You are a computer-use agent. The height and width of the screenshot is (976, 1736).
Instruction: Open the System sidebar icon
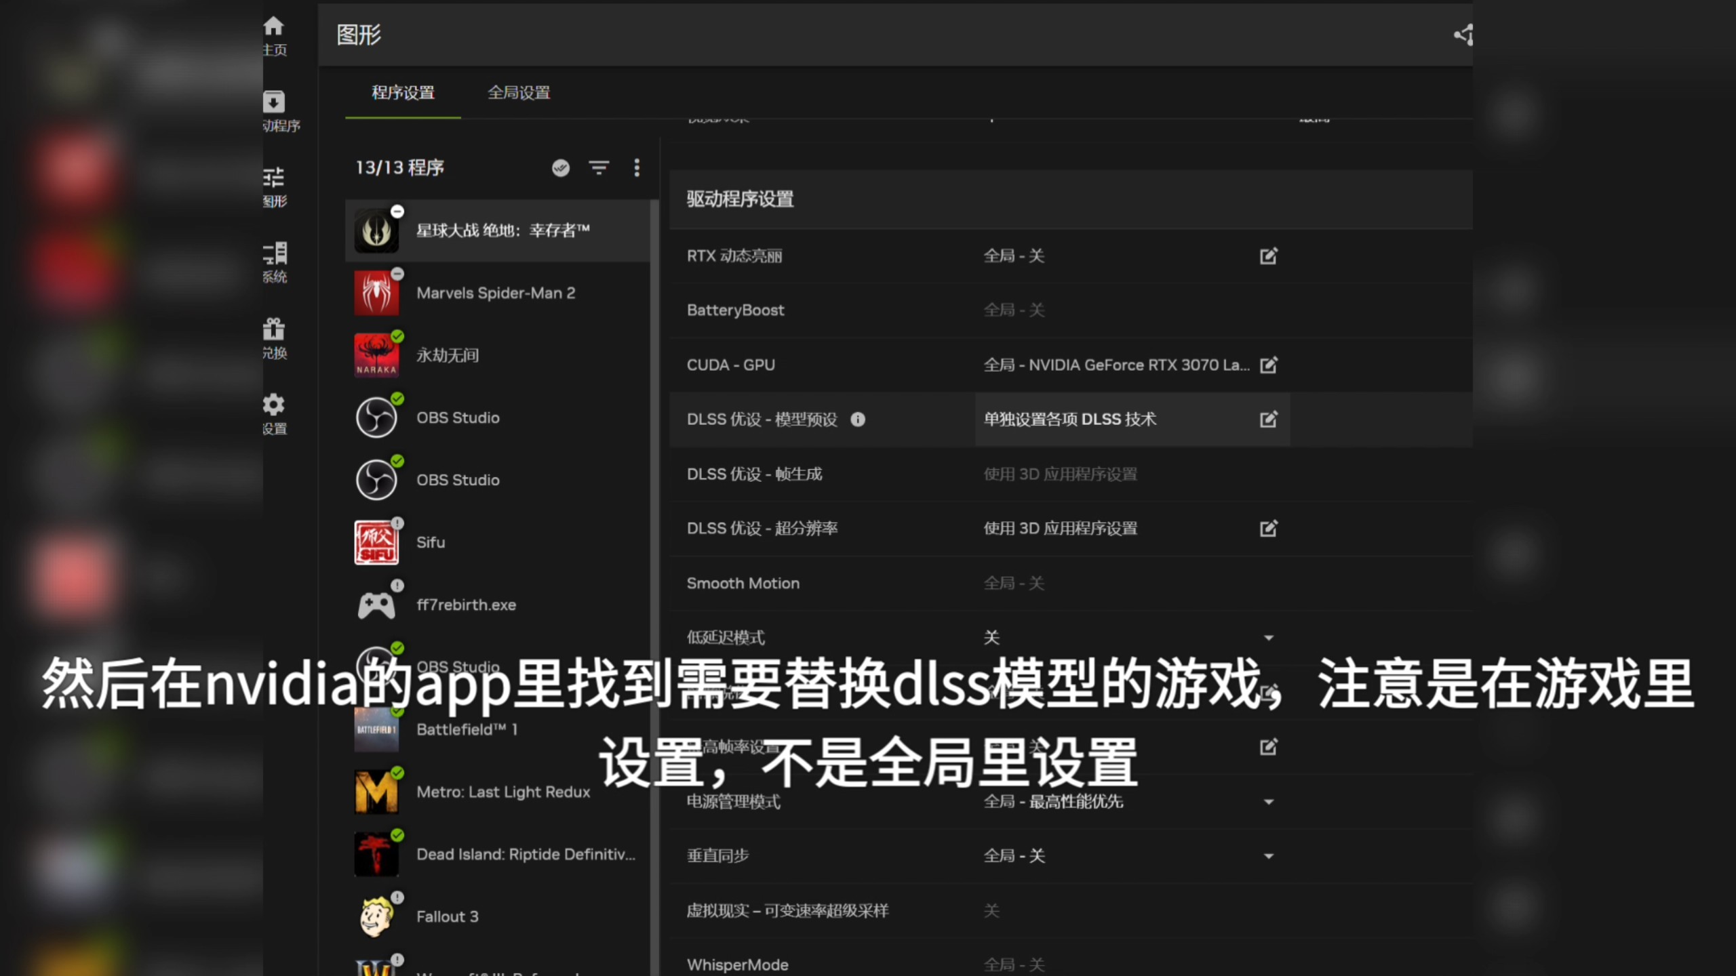(x=275, y=253)
